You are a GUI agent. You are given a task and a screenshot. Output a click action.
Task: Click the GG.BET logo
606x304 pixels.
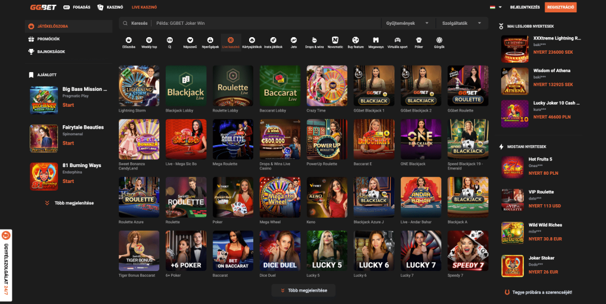[x=43, y=7]
